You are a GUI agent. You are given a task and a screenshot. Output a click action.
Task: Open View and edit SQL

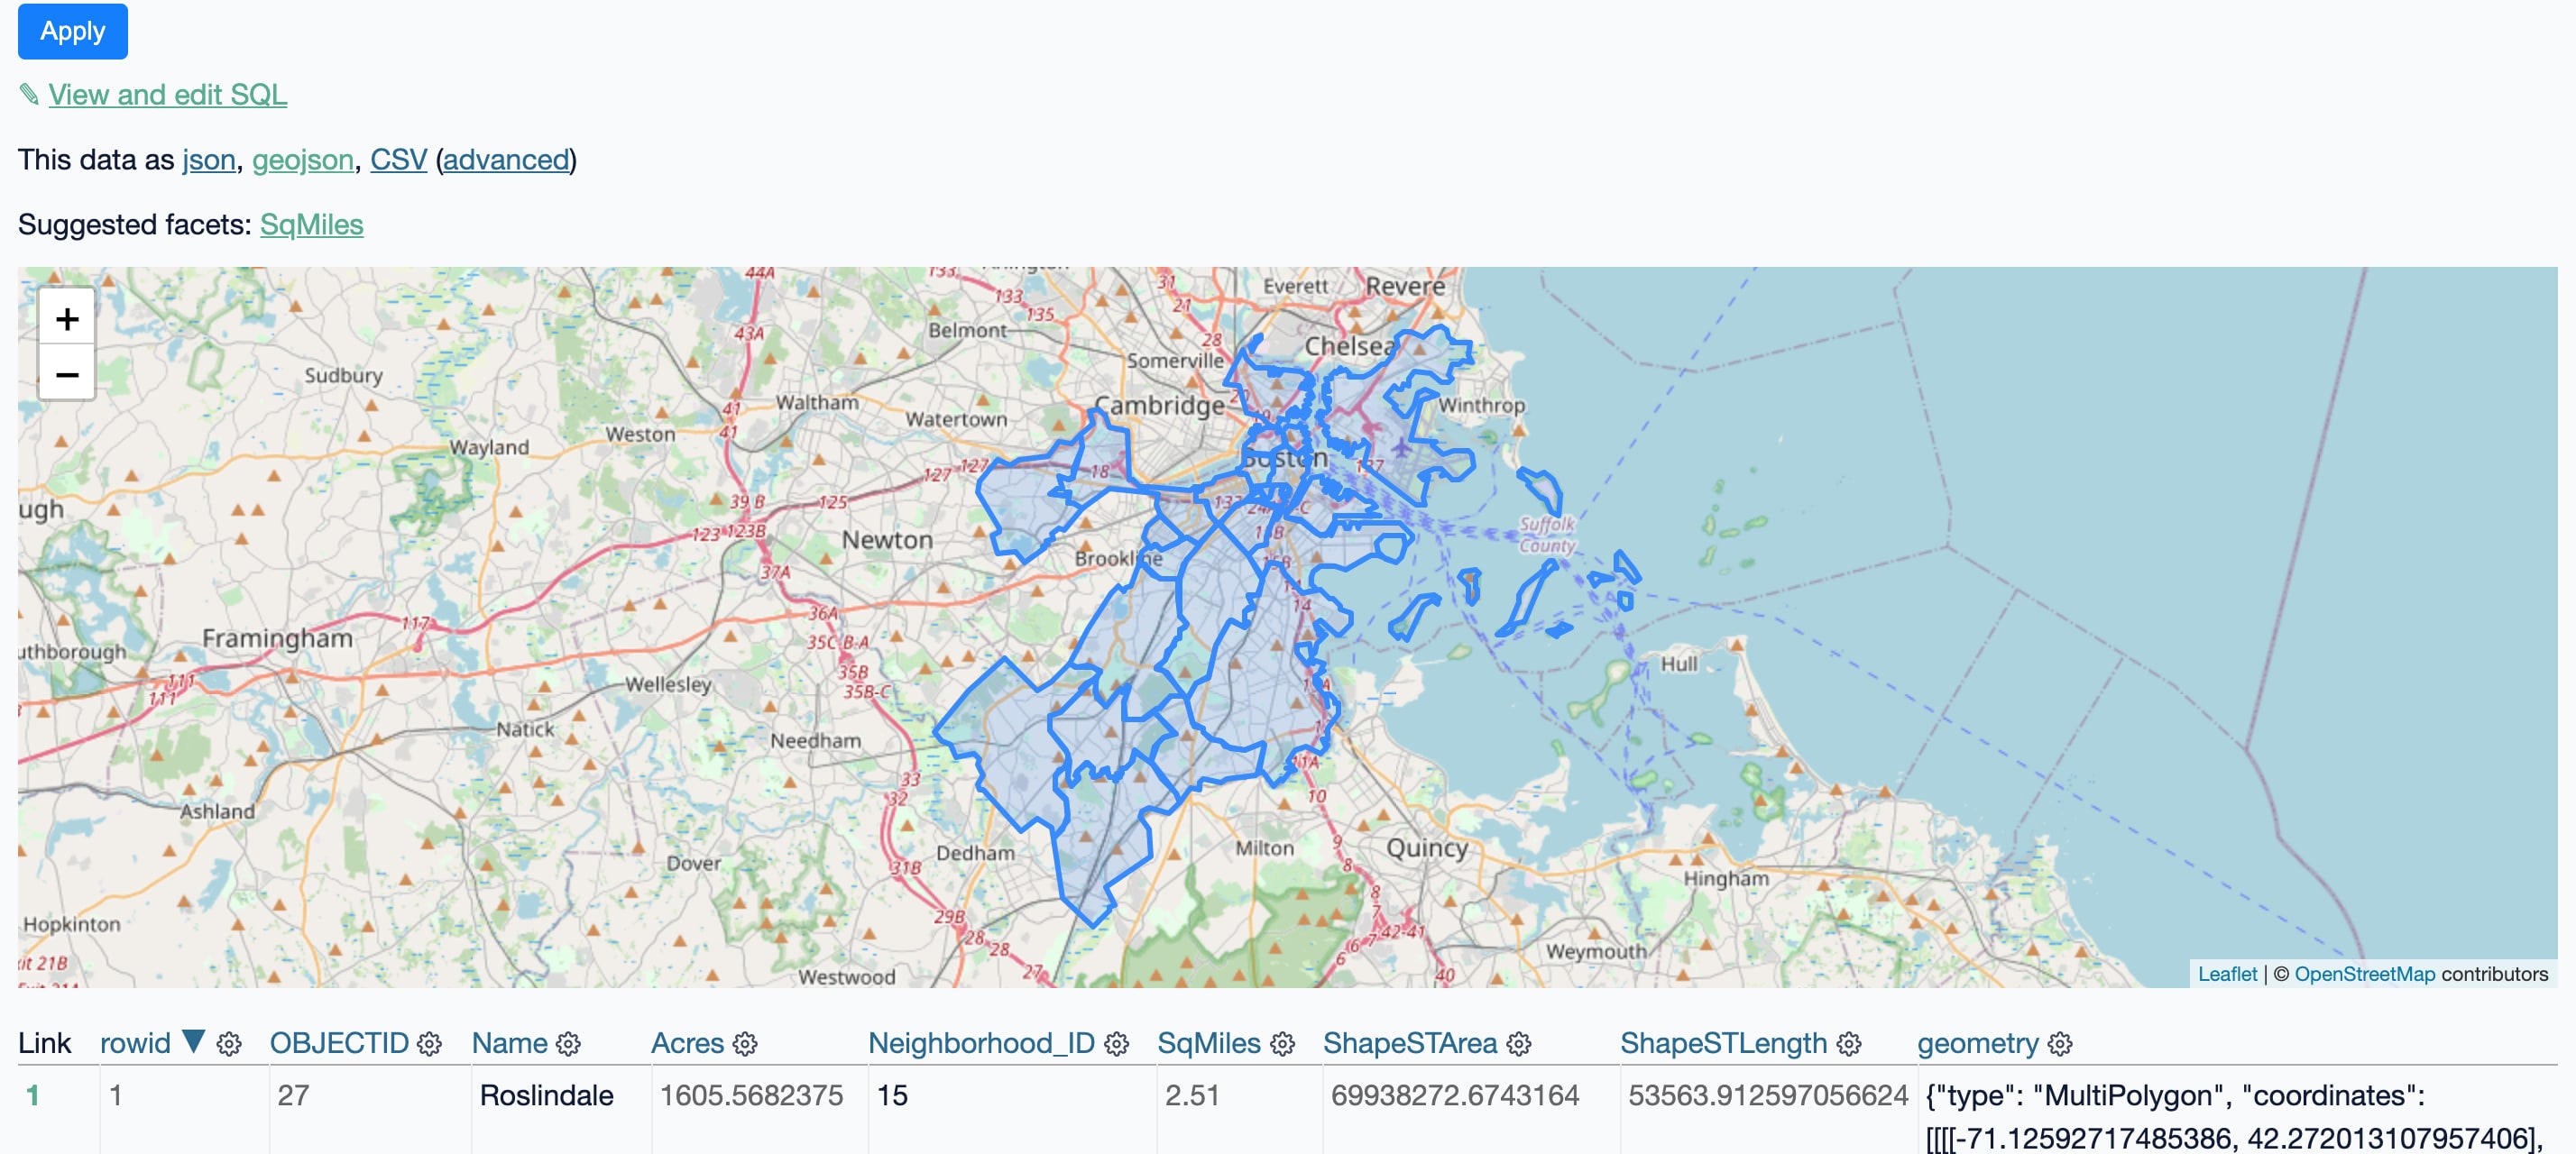click(x=167, y=95)
